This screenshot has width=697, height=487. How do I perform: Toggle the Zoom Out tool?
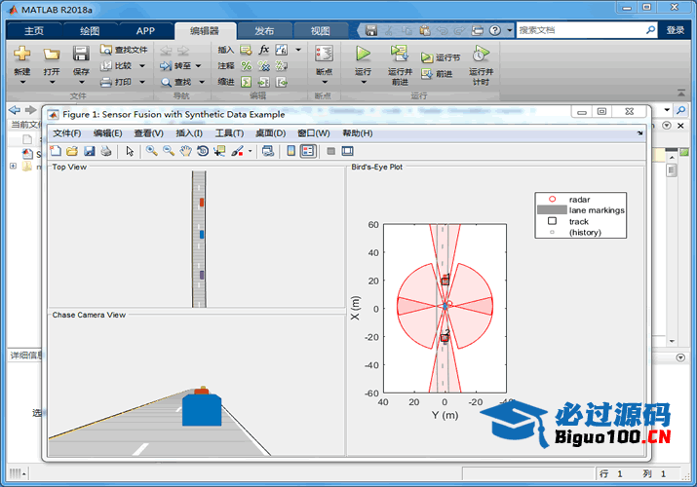click(169, 151)
